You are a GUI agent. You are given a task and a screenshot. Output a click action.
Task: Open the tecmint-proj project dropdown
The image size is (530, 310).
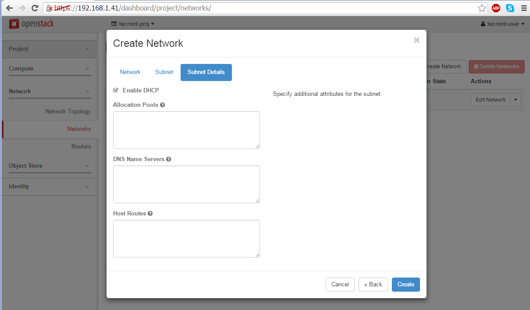coord(133,24)
